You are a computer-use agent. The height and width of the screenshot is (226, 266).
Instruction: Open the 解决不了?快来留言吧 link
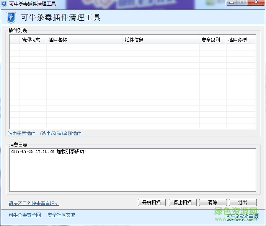coord(34,203)
